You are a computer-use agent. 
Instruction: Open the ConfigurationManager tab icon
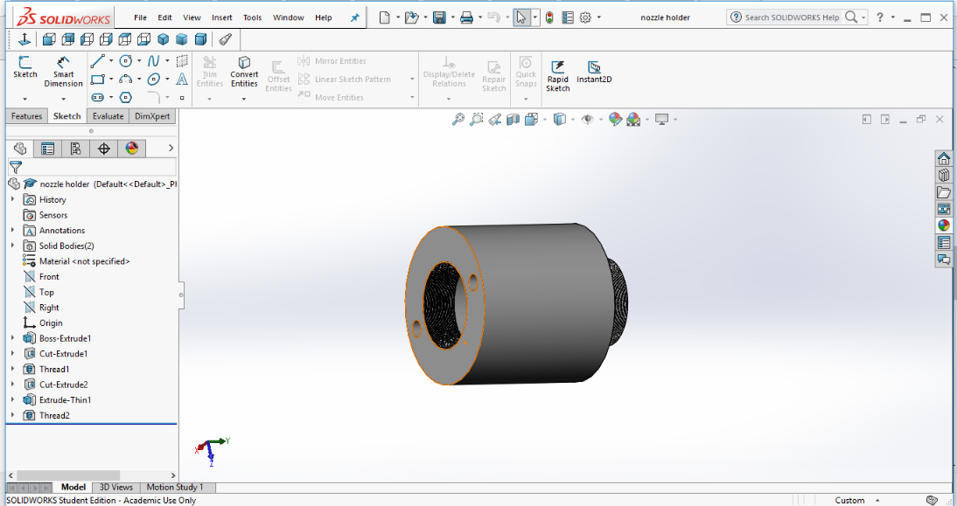point(76,149)
